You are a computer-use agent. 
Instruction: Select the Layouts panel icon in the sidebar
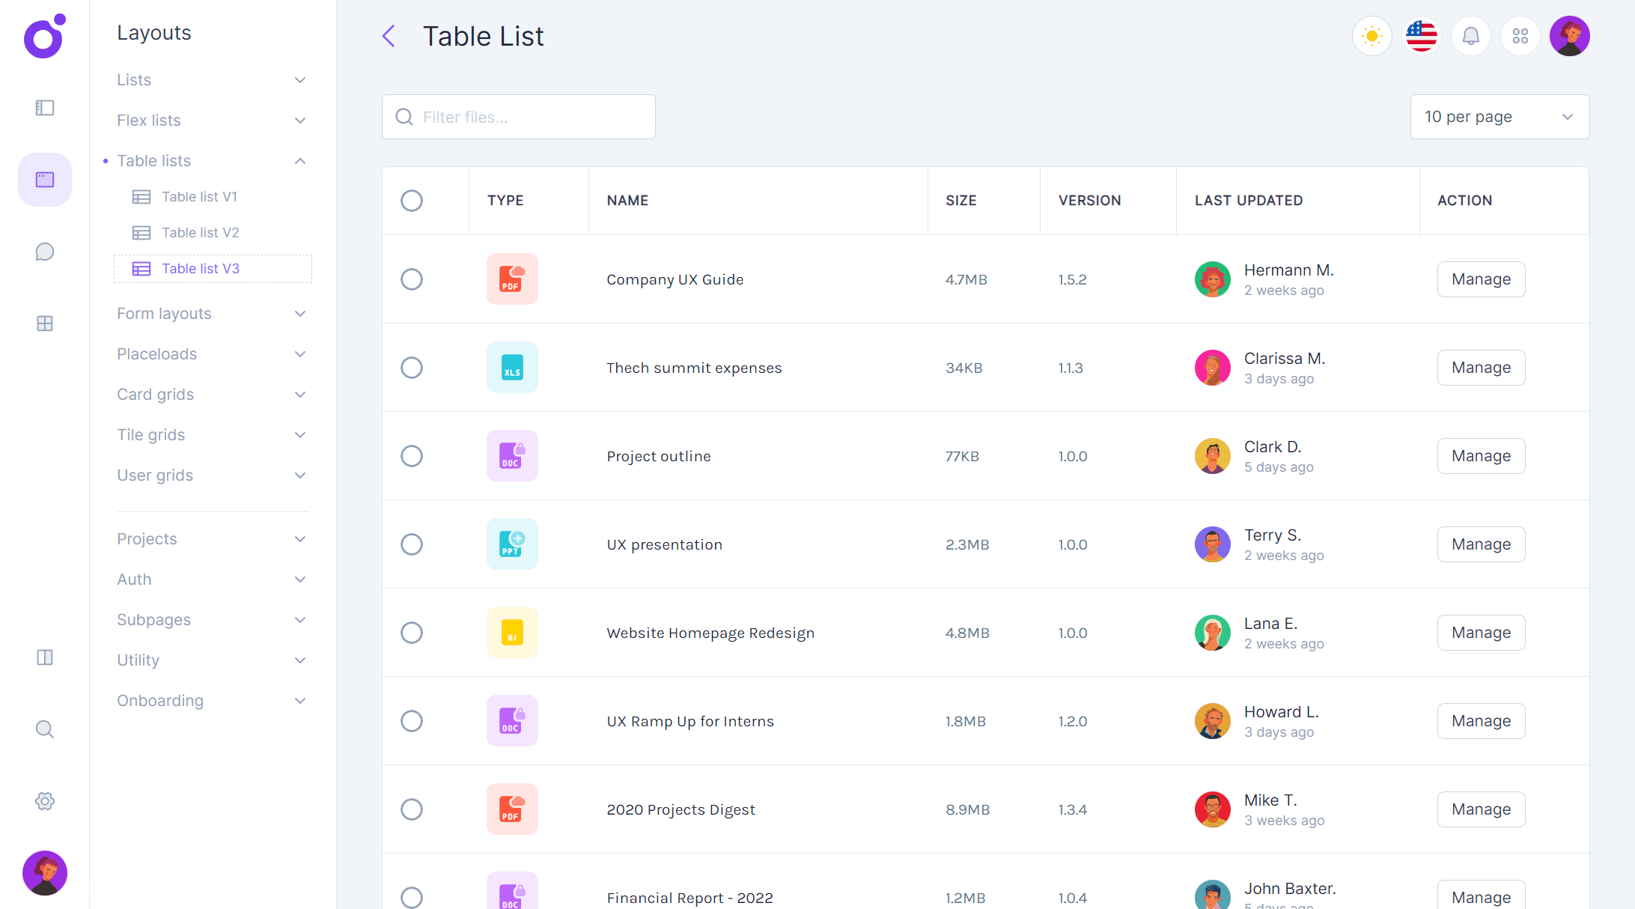[x=44, y=180]
